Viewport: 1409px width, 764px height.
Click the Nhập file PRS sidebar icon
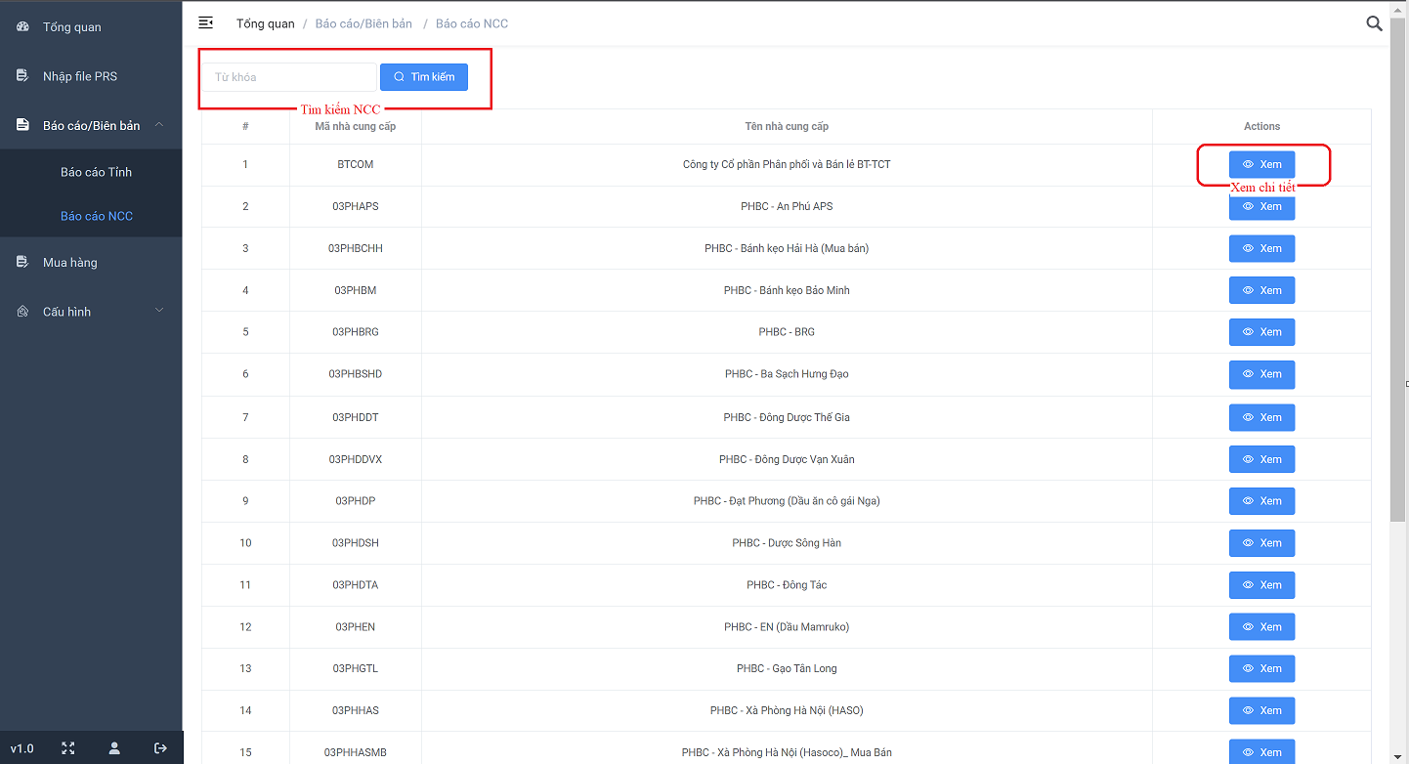[22, 76]
